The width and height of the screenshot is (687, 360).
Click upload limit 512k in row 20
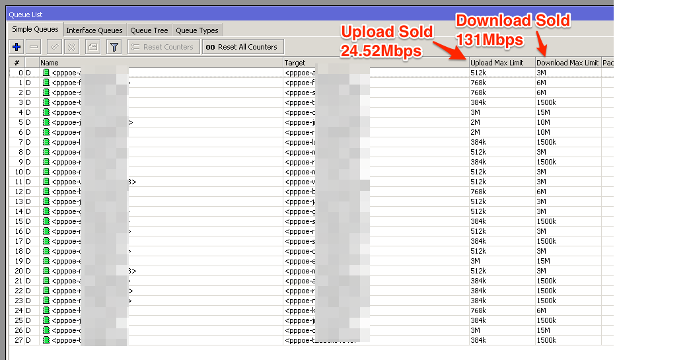click(478, 271)
